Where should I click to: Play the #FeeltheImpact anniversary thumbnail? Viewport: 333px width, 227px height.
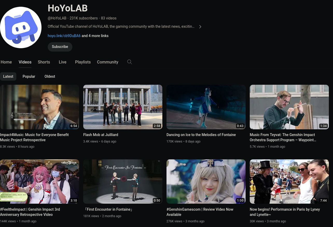pyautogui.click(x=39, y=181)
